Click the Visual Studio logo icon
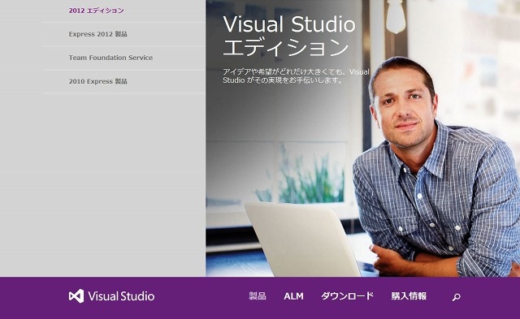Image resolution: width=520 pixels, height=319 pixels. [76, 296]
